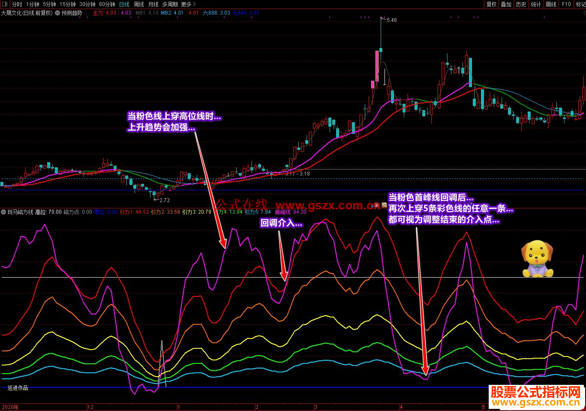Screen dimensions: 586x411
Task: Click the 引力1: 48.52 value label
Action: (x=134, y=212)
